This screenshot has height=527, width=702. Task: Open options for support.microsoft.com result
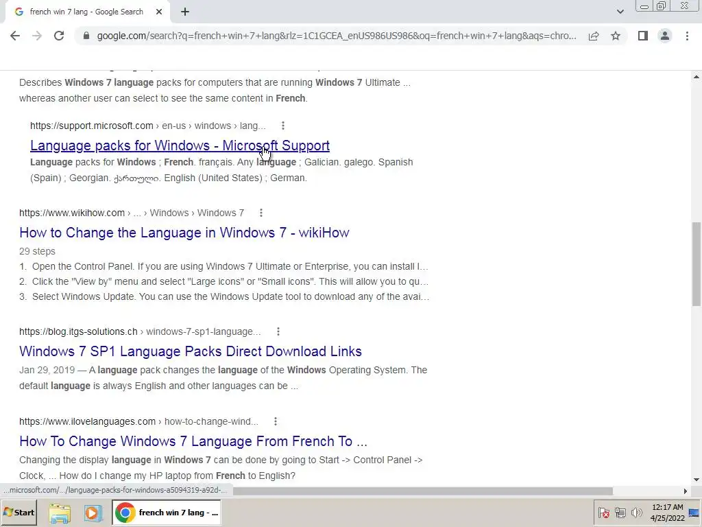[283, 126]
